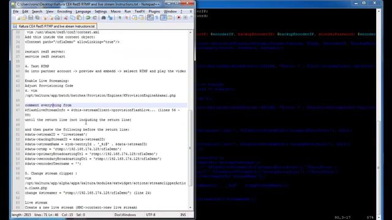This screenshot has width=392, height=220.
Task: Click the 'Adjust Provisioning Code' line
Action: [49, 86]
